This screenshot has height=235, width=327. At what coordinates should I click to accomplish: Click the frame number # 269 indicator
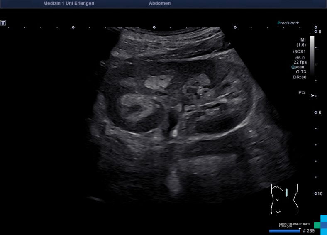click(x=308, y=231)
